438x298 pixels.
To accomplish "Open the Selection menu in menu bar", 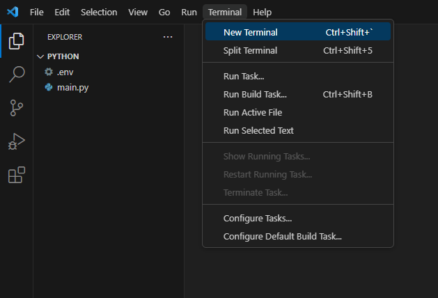I will point(99,12).
